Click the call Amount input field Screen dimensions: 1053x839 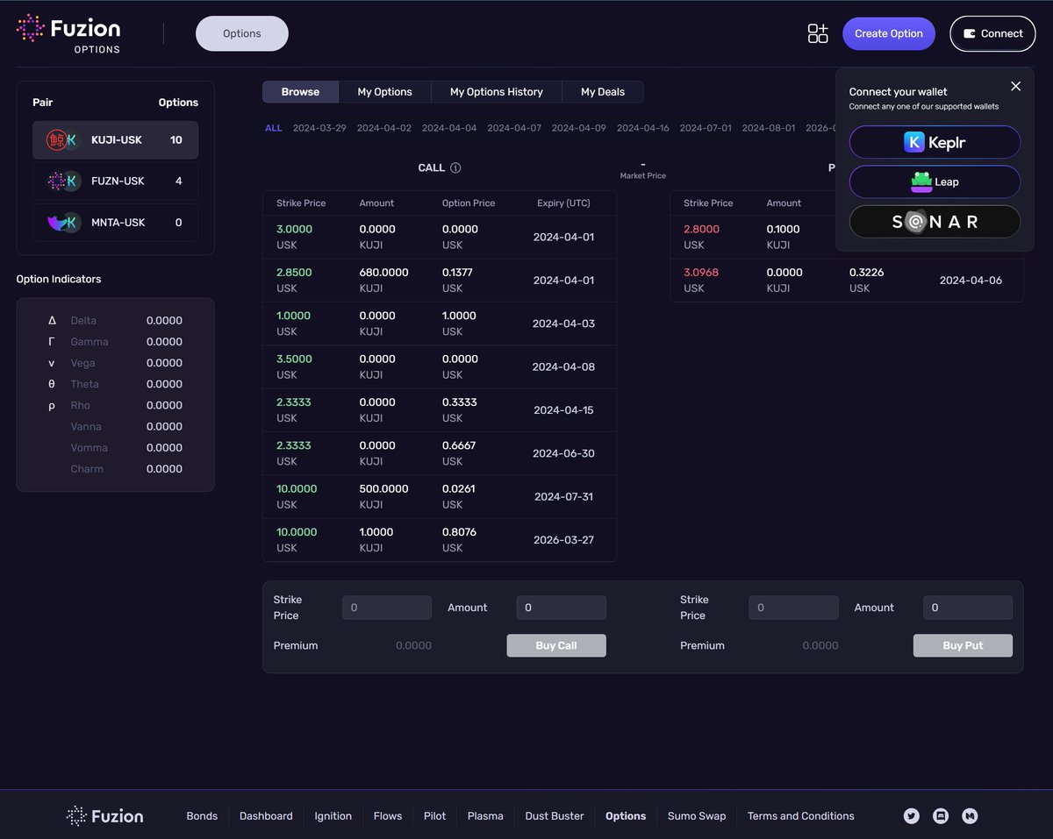tap(562, 608)
